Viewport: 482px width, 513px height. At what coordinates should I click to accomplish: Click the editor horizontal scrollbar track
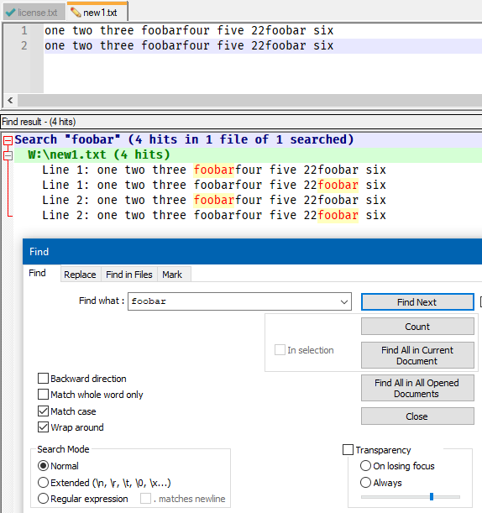(x=249, y=101)
